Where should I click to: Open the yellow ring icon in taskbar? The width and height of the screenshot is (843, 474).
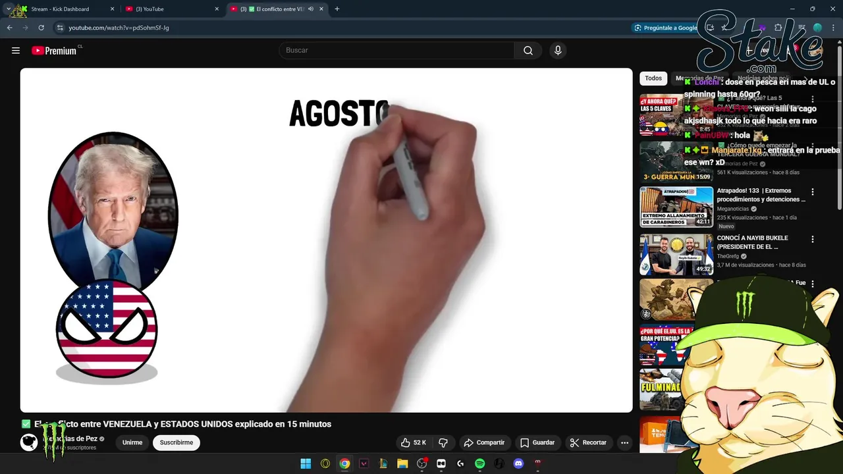325,463
